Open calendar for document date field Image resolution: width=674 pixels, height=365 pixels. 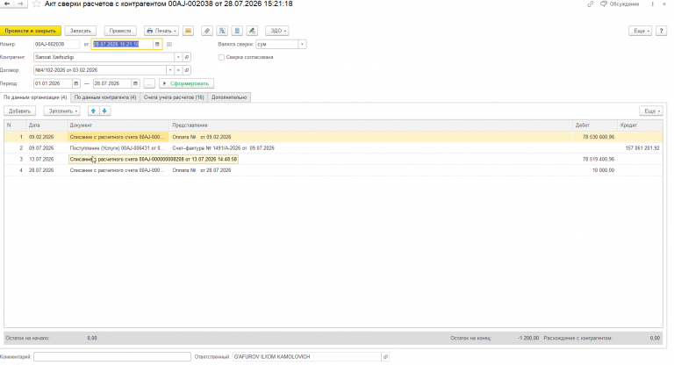pos(157,44)
